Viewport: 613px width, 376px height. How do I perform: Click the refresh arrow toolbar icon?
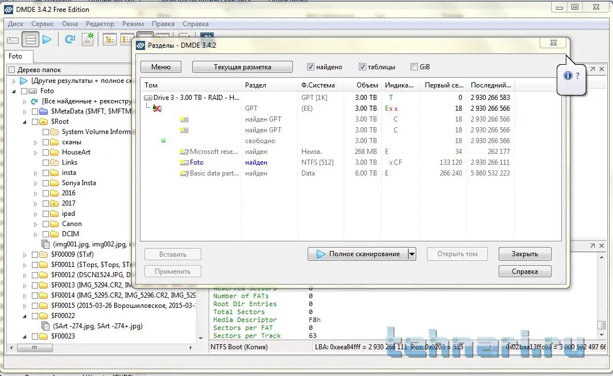click(70, 40)
